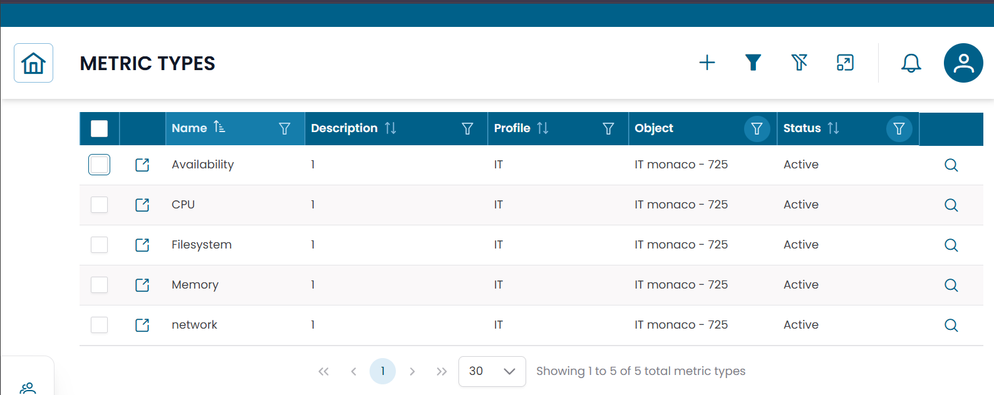Screen dimensions: 994x395
Task: Jump to the last page with double arrow
Action: coord(442,371)
